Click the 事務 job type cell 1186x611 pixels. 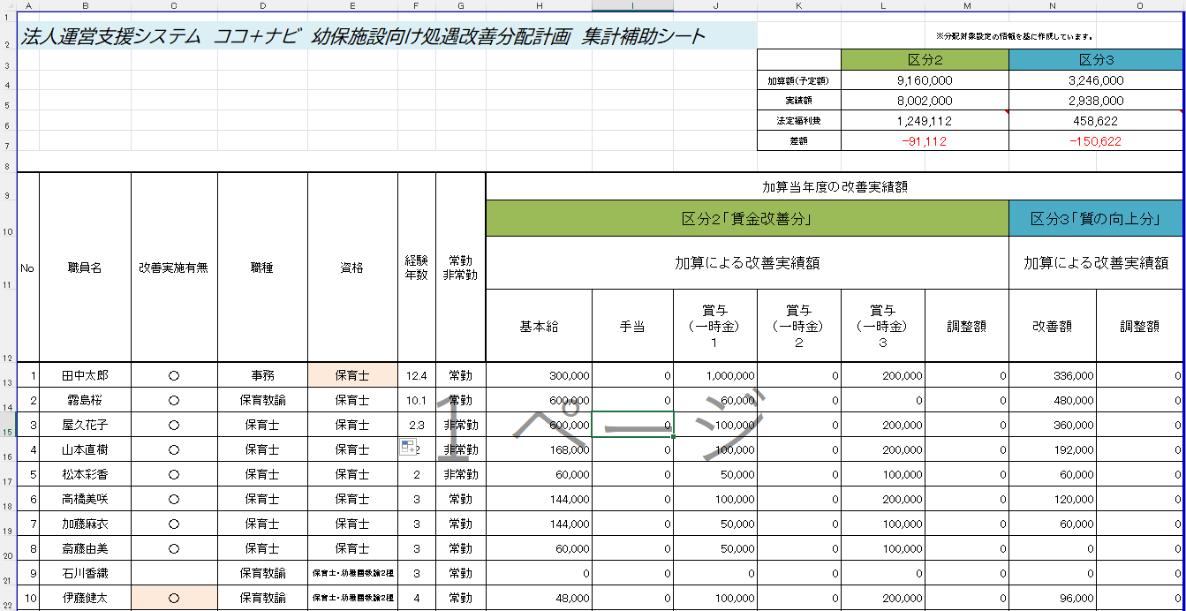click(262, 375)
